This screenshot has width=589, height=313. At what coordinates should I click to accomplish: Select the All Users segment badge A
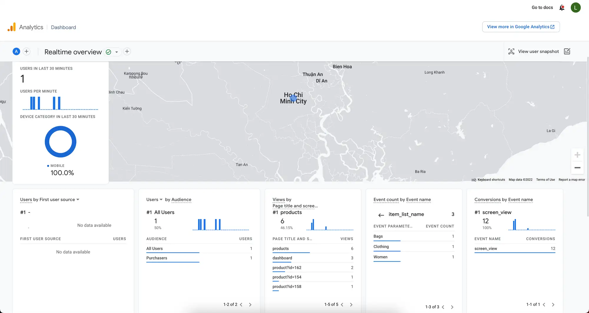16,52
